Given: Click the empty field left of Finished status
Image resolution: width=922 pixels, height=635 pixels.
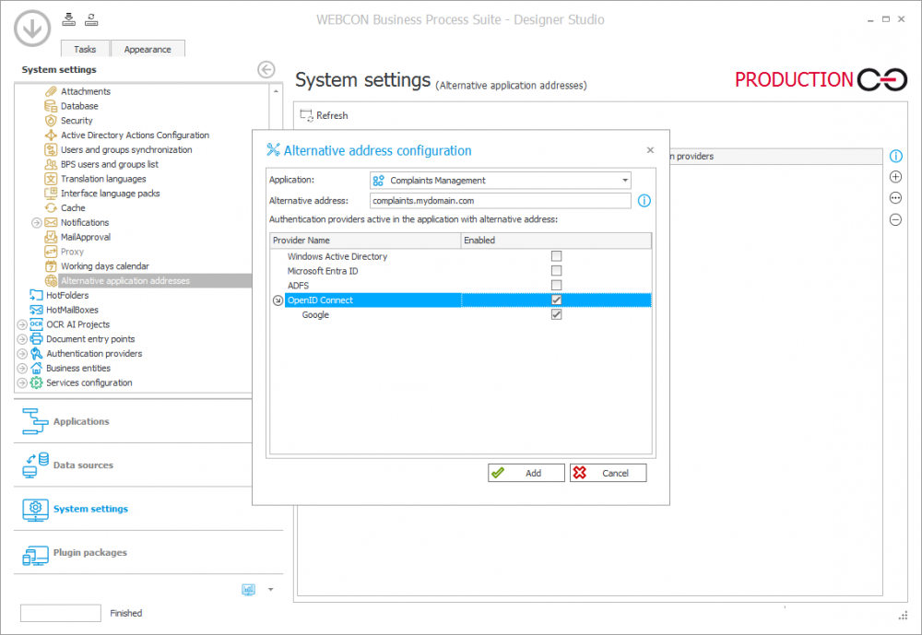Looking at the screenshot, I should pyautogui.click(x=61, y=613).
